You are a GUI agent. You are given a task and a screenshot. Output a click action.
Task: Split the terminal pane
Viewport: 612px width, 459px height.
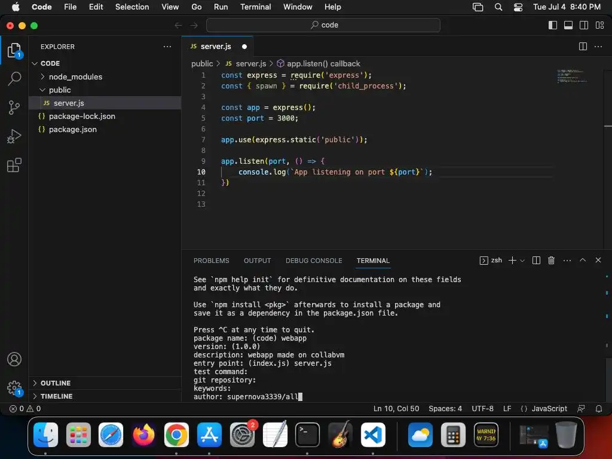536,261
